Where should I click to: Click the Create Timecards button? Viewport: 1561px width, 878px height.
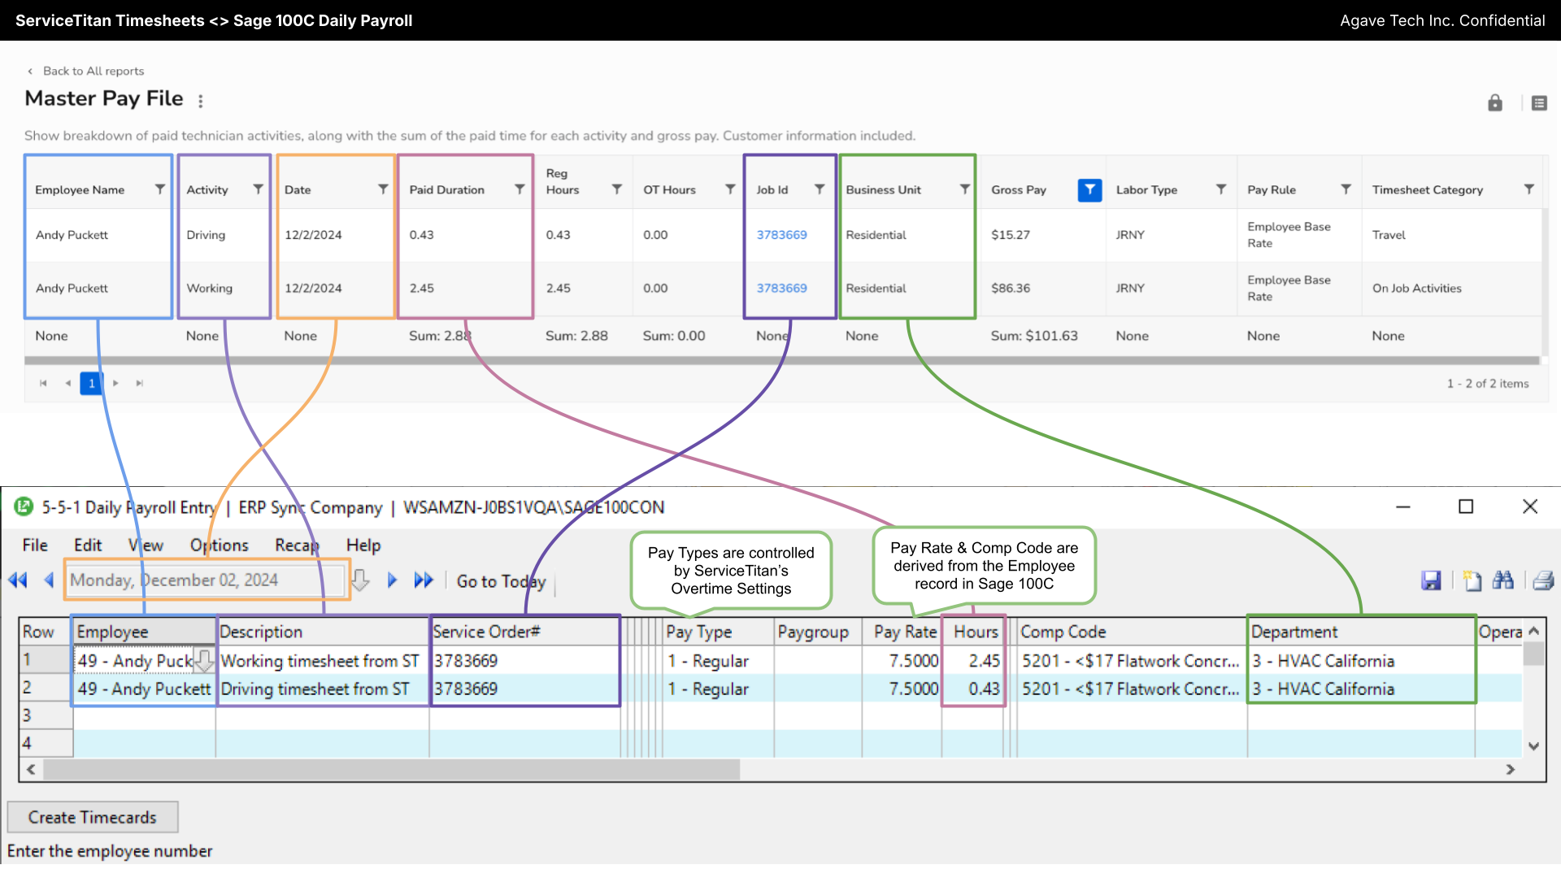pyautogui.click(x=93, y=817)
